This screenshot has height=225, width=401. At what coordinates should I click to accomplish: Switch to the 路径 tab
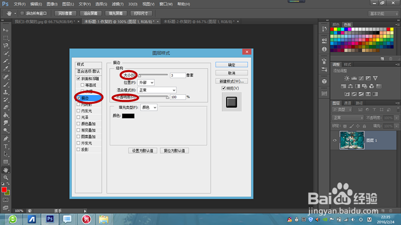pyautogui.click(x=359, y=103)
